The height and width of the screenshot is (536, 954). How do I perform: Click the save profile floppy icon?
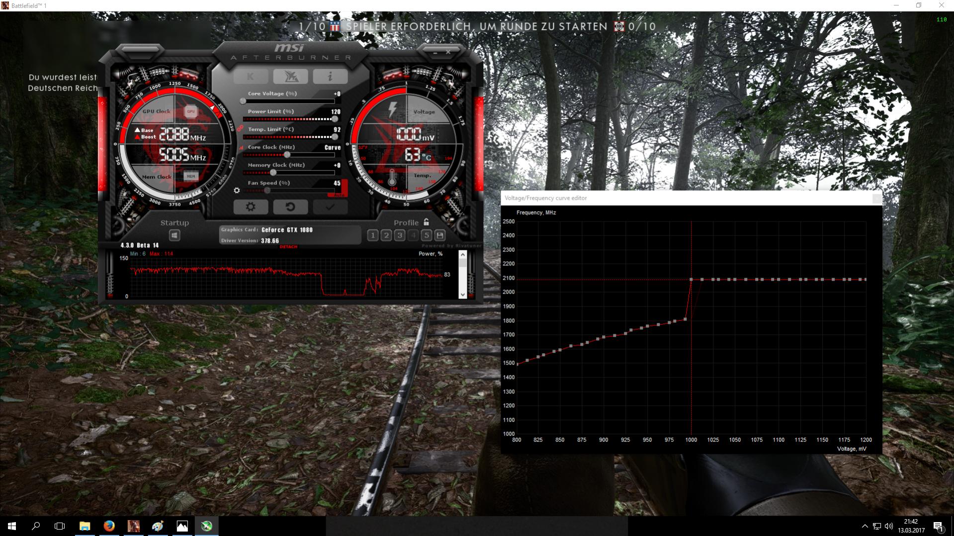coord(440,235)
